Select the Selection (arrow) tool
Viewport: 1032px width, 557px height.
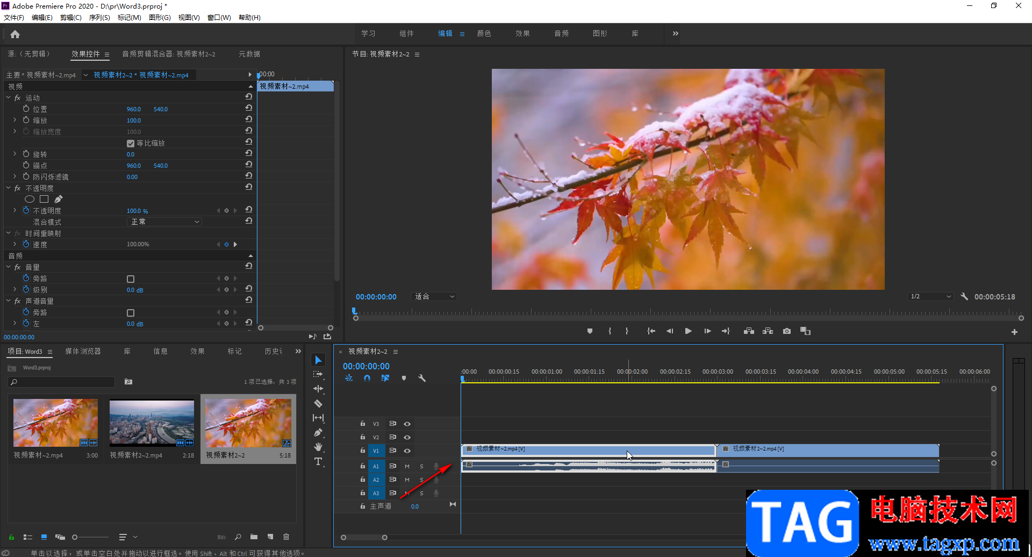[x=318, y=360]
